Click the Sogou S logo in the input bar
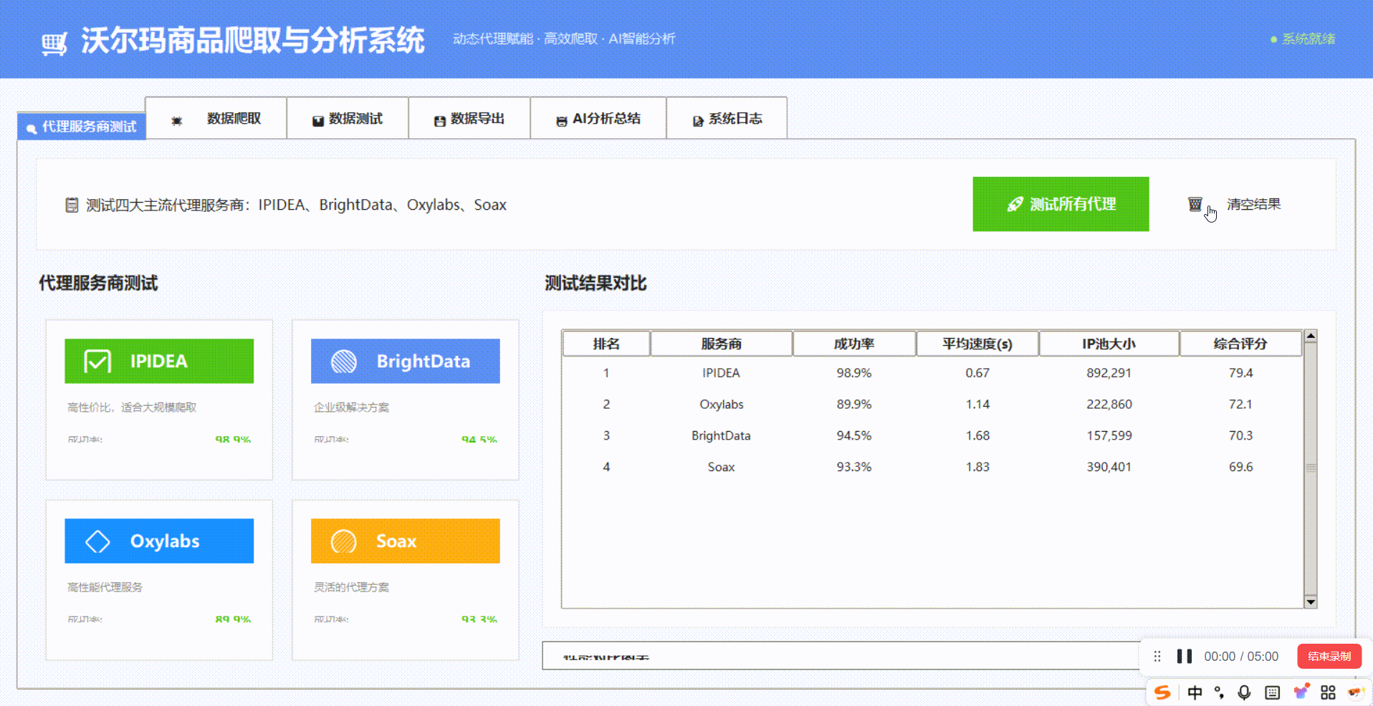This screenshot has width=1373, height=706. pyautogui.click(x=1162, y=692)
